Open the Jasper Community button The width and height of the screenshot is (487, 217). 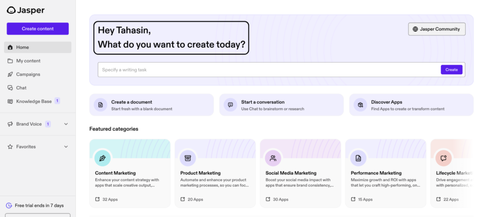click(x=436, y=29)
